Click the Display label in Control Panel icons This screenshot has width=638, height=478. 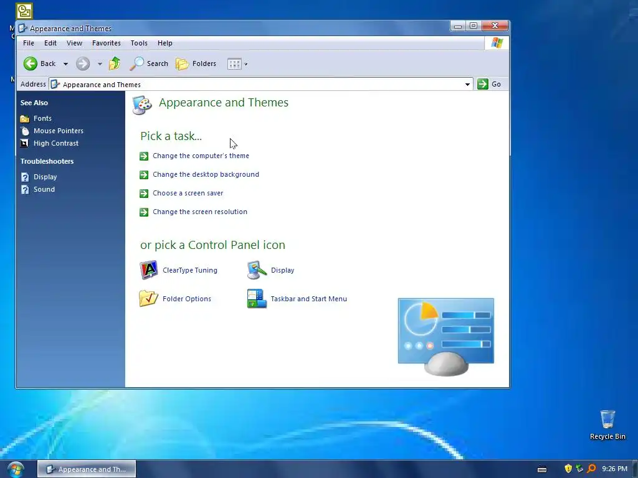coord(282,270)
